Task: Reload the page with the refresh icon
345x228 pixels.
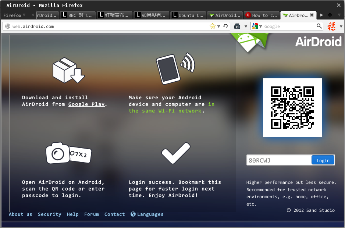Action: click(225, 26)
